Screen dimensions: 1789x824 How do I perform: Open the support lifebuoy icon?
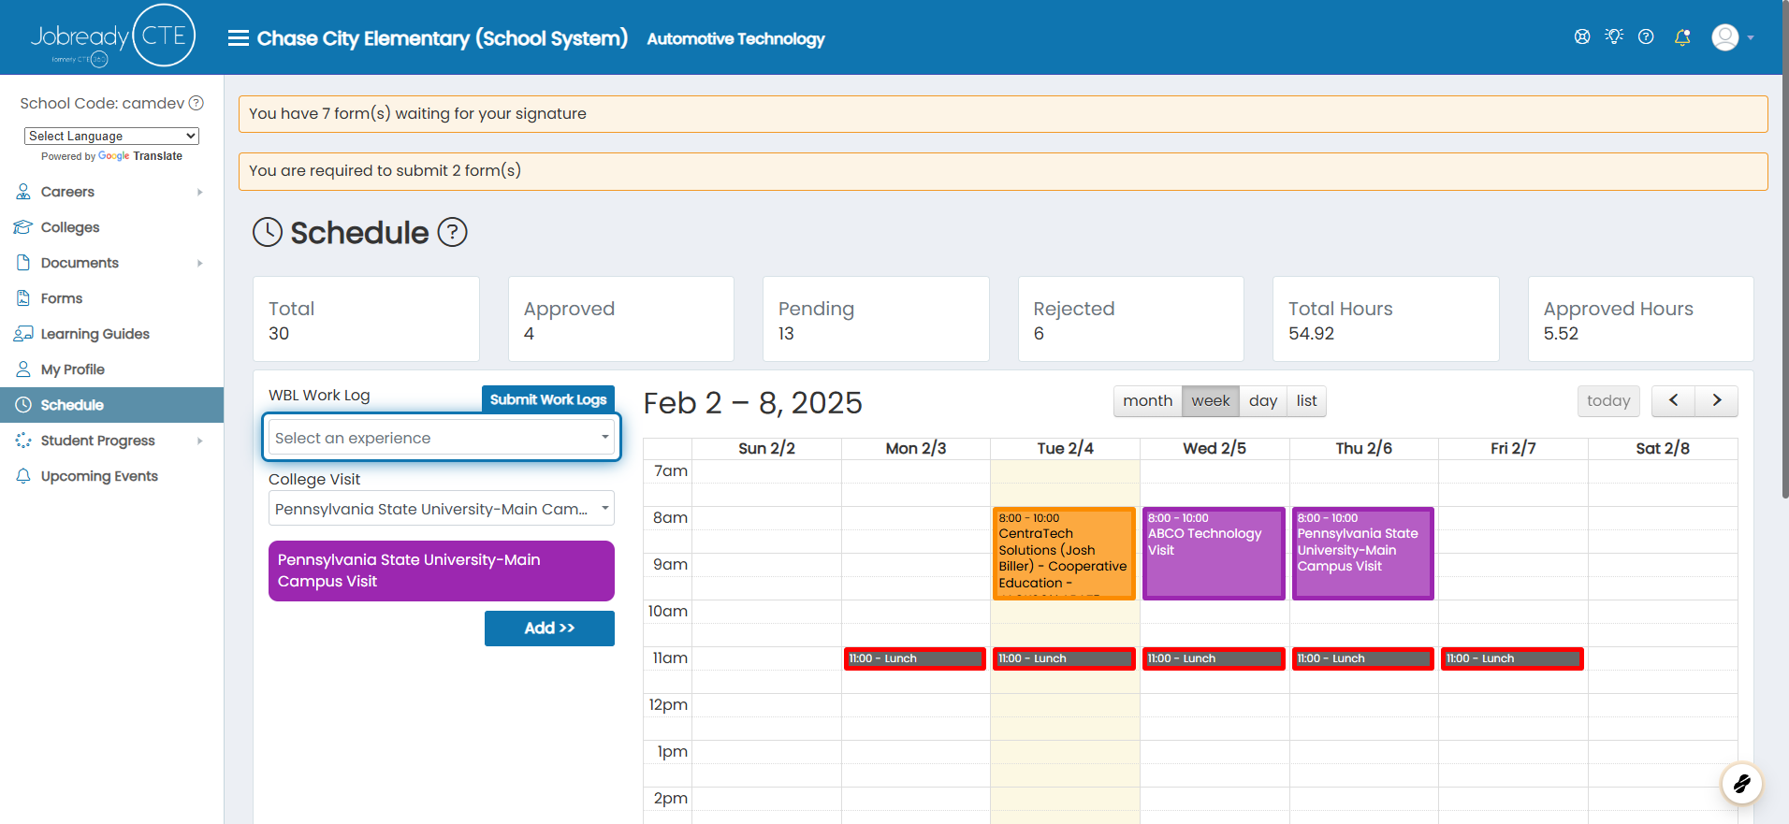coord(1582,36)
